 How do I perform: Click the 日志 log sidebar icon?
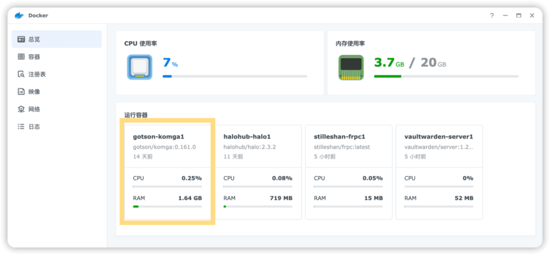(x=21, y=126)
